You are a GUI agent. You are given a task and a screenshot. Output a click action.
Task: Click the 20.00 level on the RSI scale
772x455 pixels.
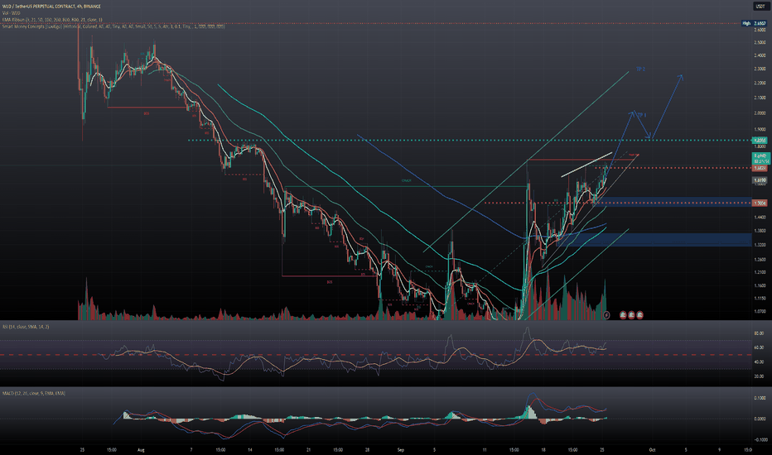(x=759, y=376)
